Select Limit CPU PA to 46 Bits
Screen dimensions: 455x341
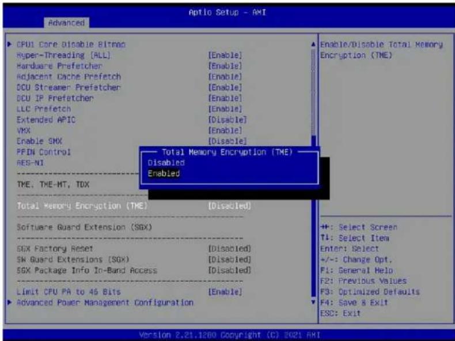pos(69,291)
